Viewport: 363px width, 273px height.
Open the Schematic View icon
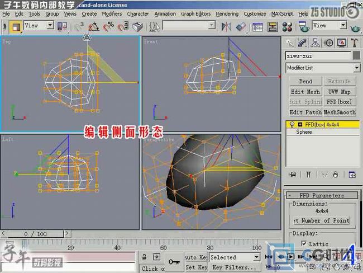[273, 27]
